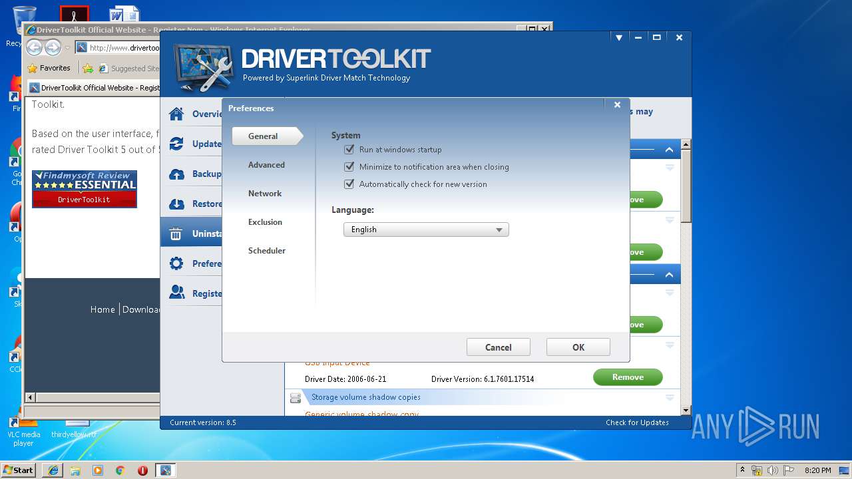The height and width of the screenshot is (479, 852).
Task: Click the Internet Explorer address bar
Action: 118,48
